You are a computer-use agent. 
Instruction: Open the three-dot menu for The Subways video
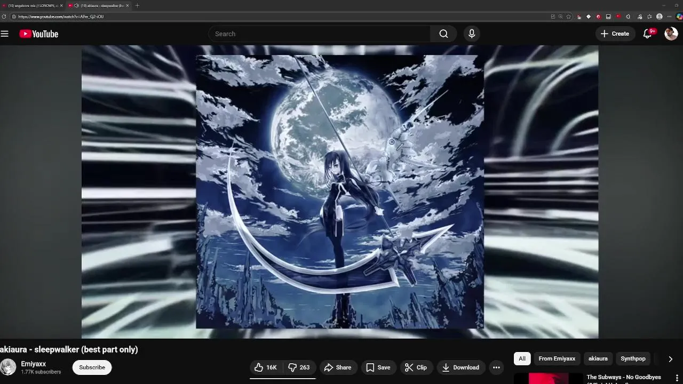pos(677,378)
